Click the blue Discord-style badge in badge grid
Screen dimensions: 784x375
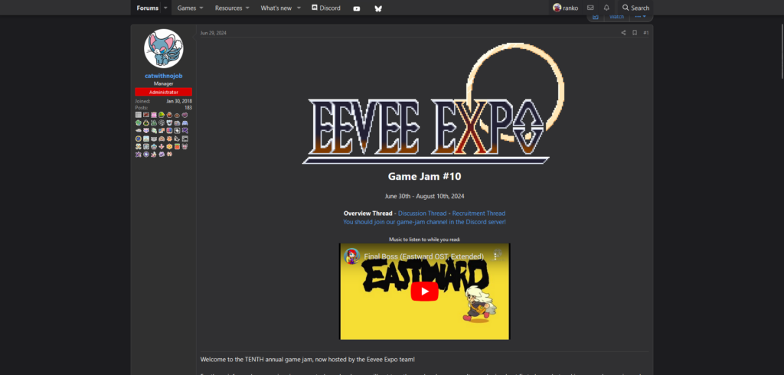[x=185, y=123]
